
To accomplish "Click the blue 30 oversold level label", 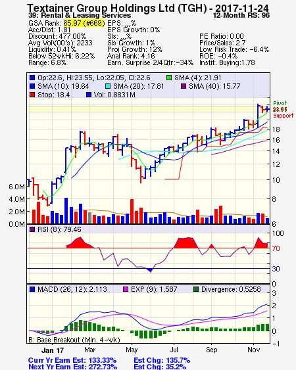I will 276,269.
